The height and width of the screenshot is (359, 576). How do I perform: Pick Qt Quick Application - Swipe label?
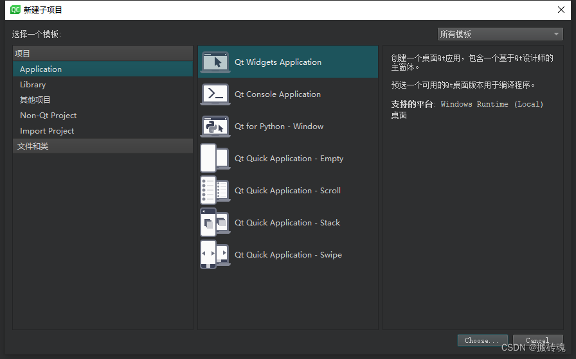pyautogui.click(x=289, y=255)
